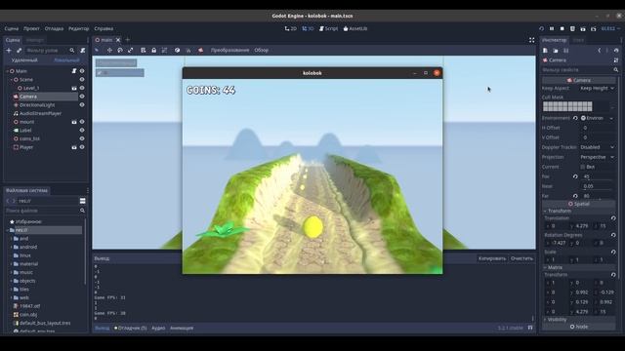This screenshot has width=625, height=351.
Task: Open the Анимация bottom panel
Action: pyautogui.click(x=182, y=329)
